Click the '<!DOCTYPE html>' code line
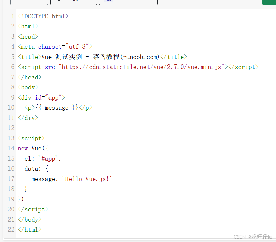Screen dimensions: 276x242 [x=43, y=16]
